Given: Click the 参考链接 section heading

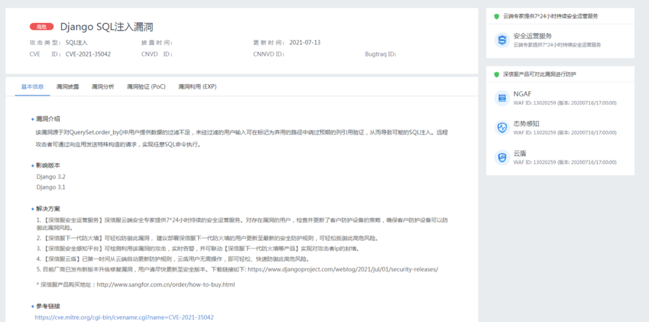Looking at the screenshot, I should [x=48, y=307].
